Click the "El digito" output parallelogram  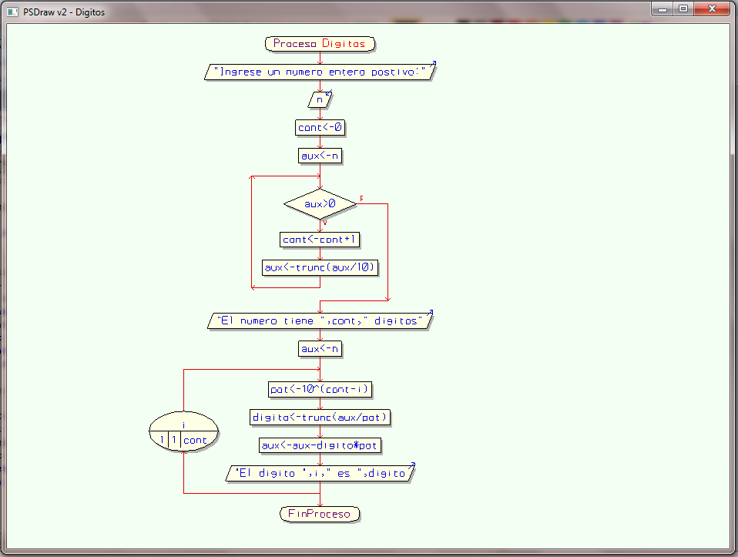pyautogui.click(x=321, y=473)
